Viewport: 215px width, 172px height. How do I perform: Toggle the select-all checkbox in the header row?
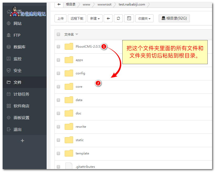click(x=58, y=34)
